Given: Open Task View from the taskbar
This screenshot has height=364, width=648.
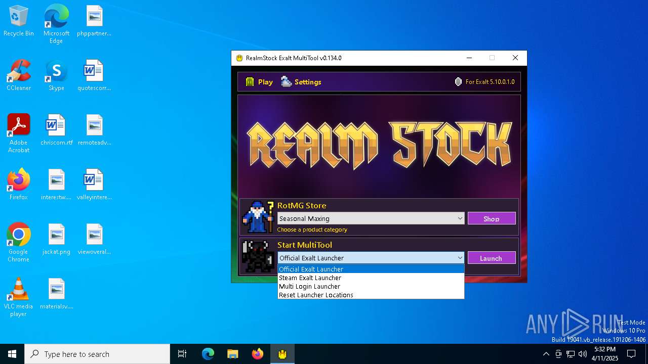Looking at the screenshot, I should 182,354.
